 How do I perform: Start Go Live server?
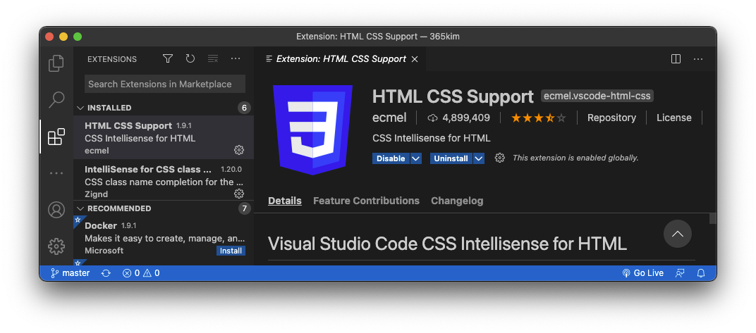click(642, 273)
